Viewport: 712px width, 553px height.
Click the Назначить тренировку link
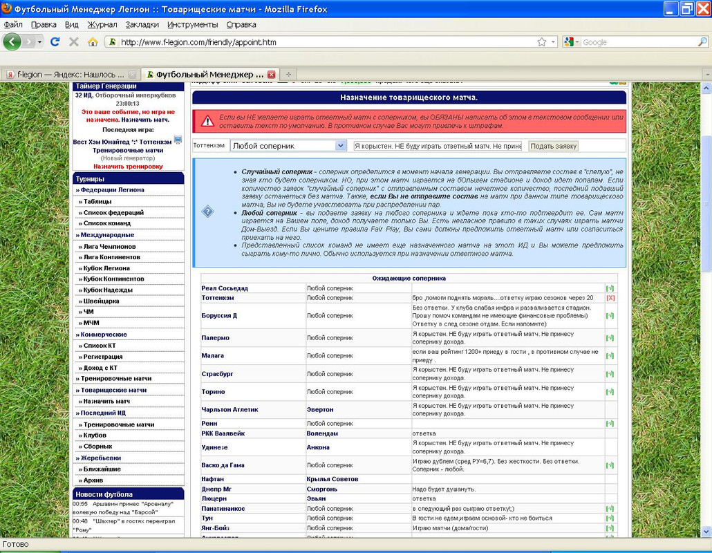128,167
